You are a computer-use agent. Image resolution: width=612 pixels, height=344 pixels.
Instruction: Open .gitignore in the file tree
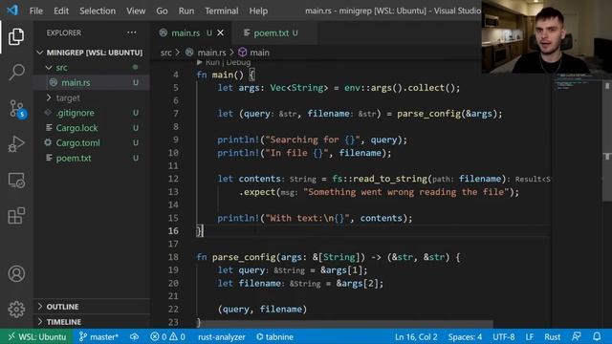[92, 113]
